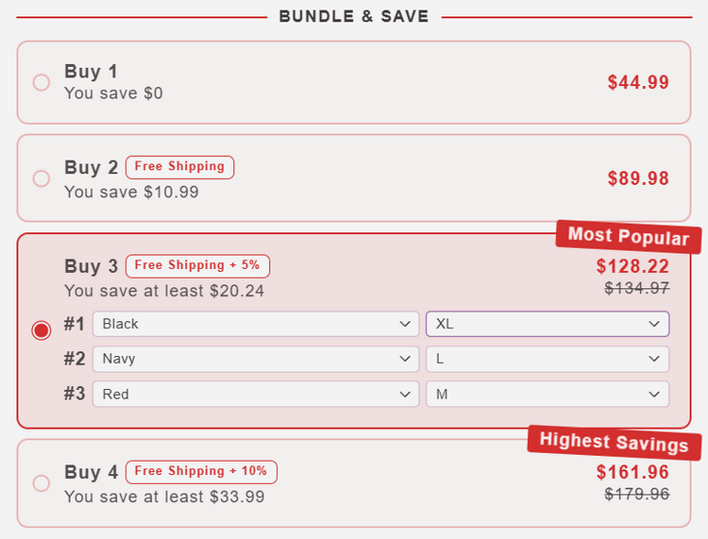This screenshot has width=708, height=539.
Task: Select the Buy 4 radio button
Action: [42, 483]
